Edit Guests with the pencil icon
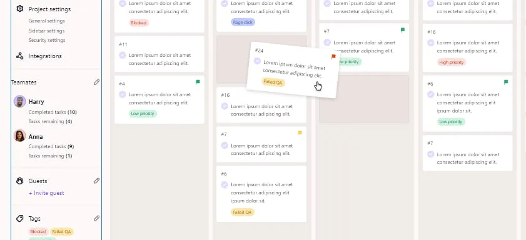 coord(96,181)
